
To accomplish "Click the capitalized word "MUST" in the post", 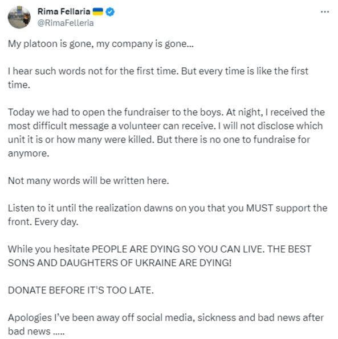I will tap(259, 208).
